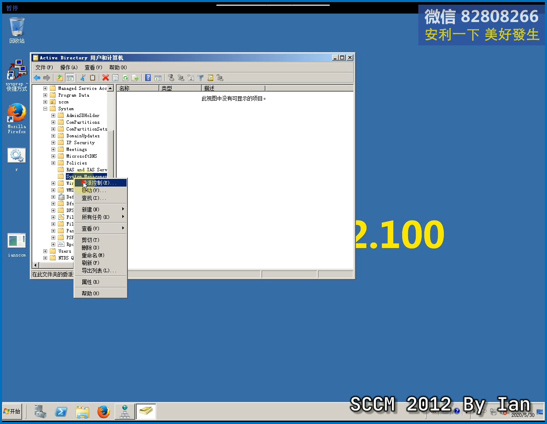The image size is (547, 424).
Task: Sort by the 描述 column header
Action: (x=234, y=88)
